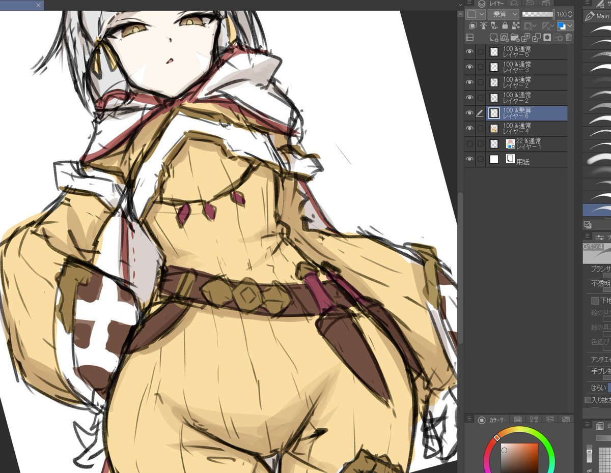Viewport: 611px width, 473px height.
Task: Click the layer opacity stepper arrows
Action: pos(570,14)
